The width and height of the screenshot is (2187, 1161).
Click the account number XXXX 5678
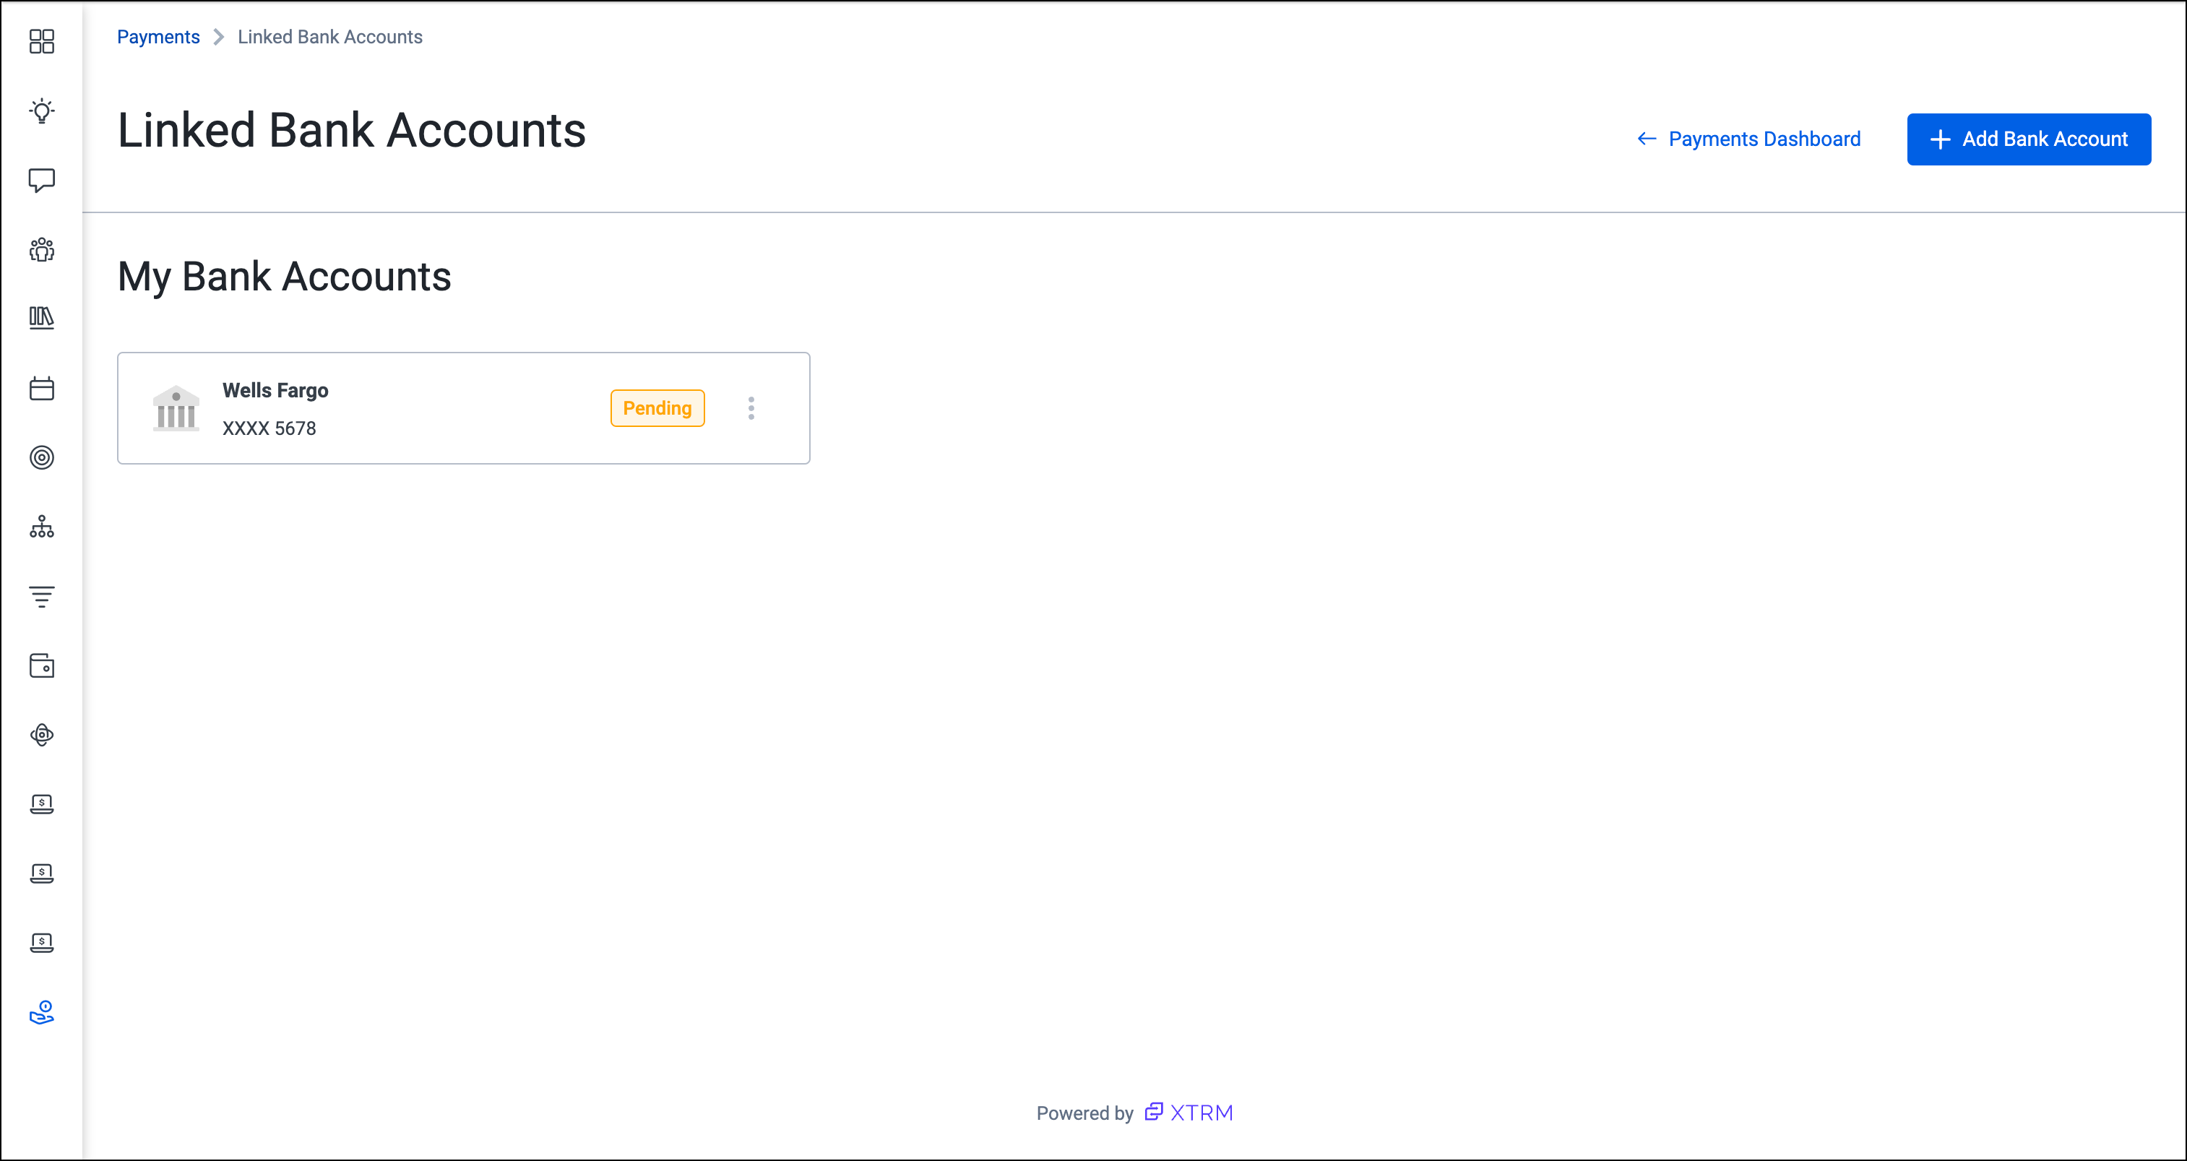pos(269,428)
